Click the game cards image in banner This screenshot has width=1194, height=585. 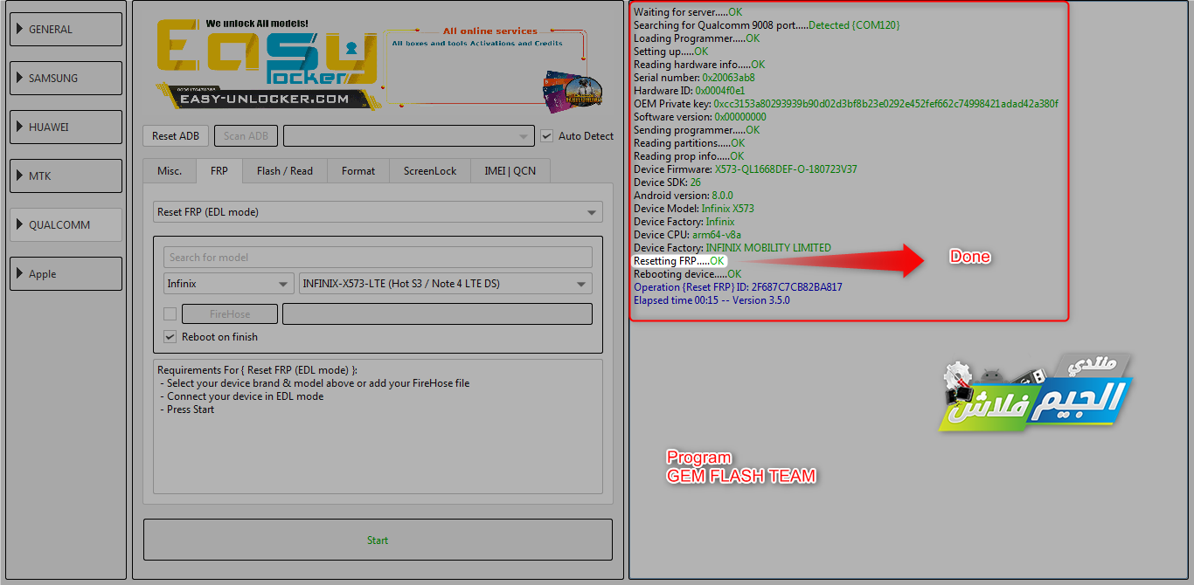pyautogui.click(x=573, y=90)
